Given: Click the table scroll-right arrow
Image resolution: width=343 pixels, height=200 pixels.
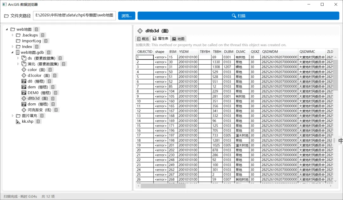Looking at the screenshot, I should pyautogui.click(x=331, y=186).
